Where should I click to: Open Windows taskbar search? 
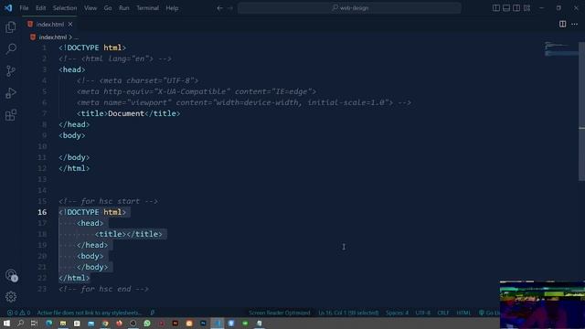(x=20, y=323)
